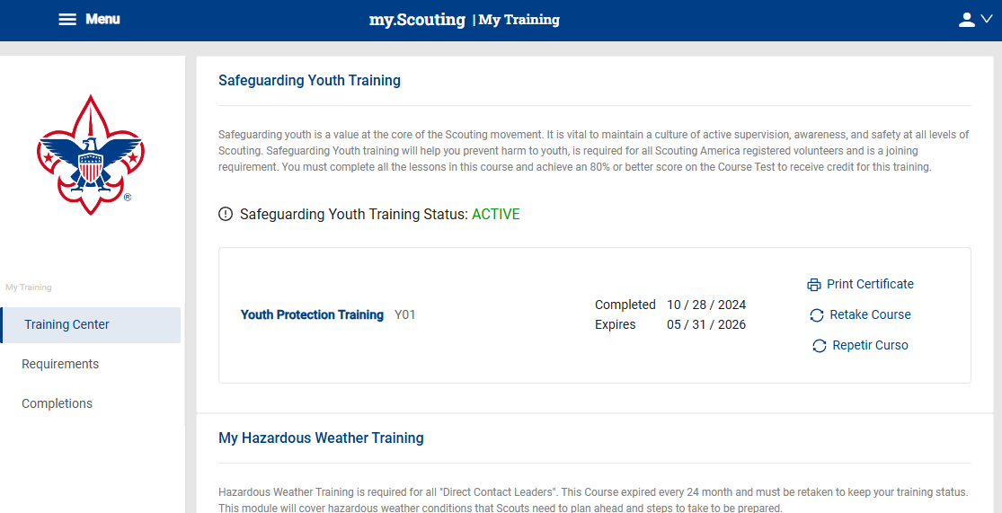Click the Y01 course code
Viewport: 1002px width, 513px height.
(405, 315)
